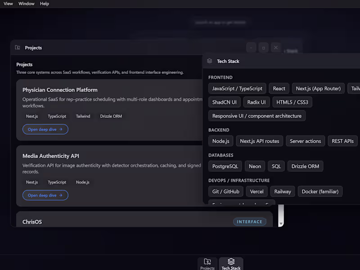
Task: Select the Responsive UI / component architecture chip
Action: [x=256, y=116]
